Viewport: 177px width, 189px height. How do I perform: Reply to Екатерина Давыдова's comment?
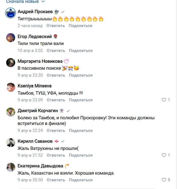(56, 180)
